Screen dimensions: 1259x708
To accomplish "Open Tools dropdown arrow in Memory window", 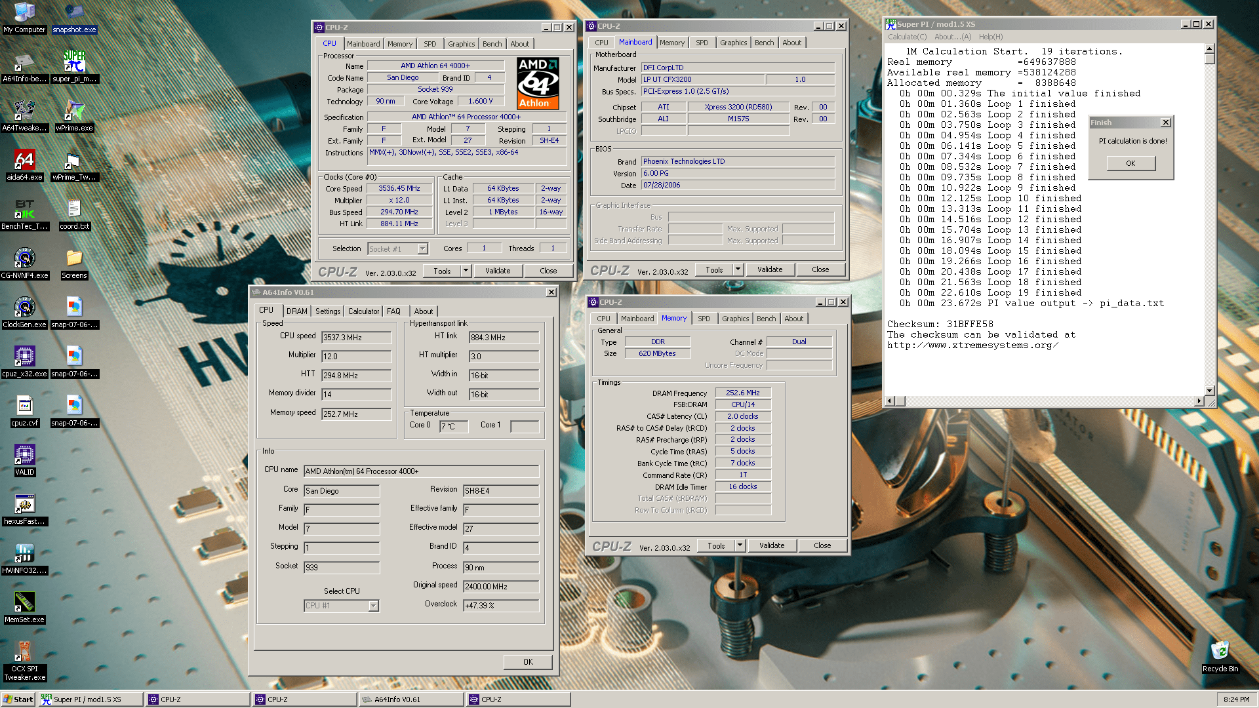I will (x=740, y=545).
